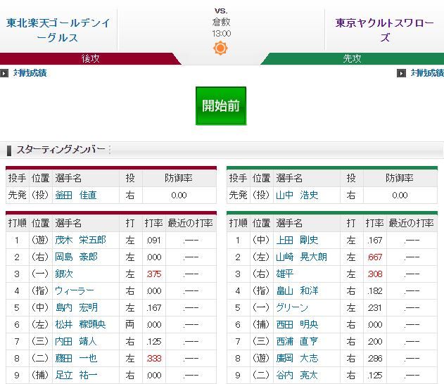Click arrow icon beside Rakuten 対戦成績
The image size is (444, 384).
pos(4,73)
